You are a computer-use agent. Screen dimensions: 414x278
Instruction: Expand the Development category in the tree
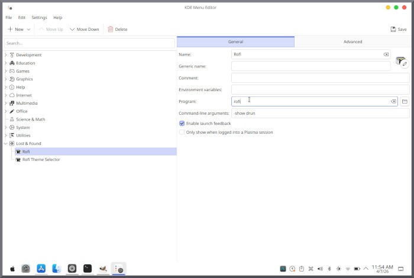tap(5, 55)
